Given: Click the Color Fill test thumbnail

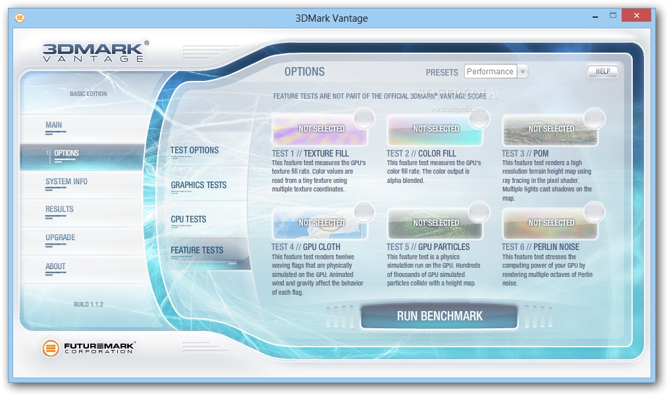Looking at the screenshot, I should pos(435,130).
